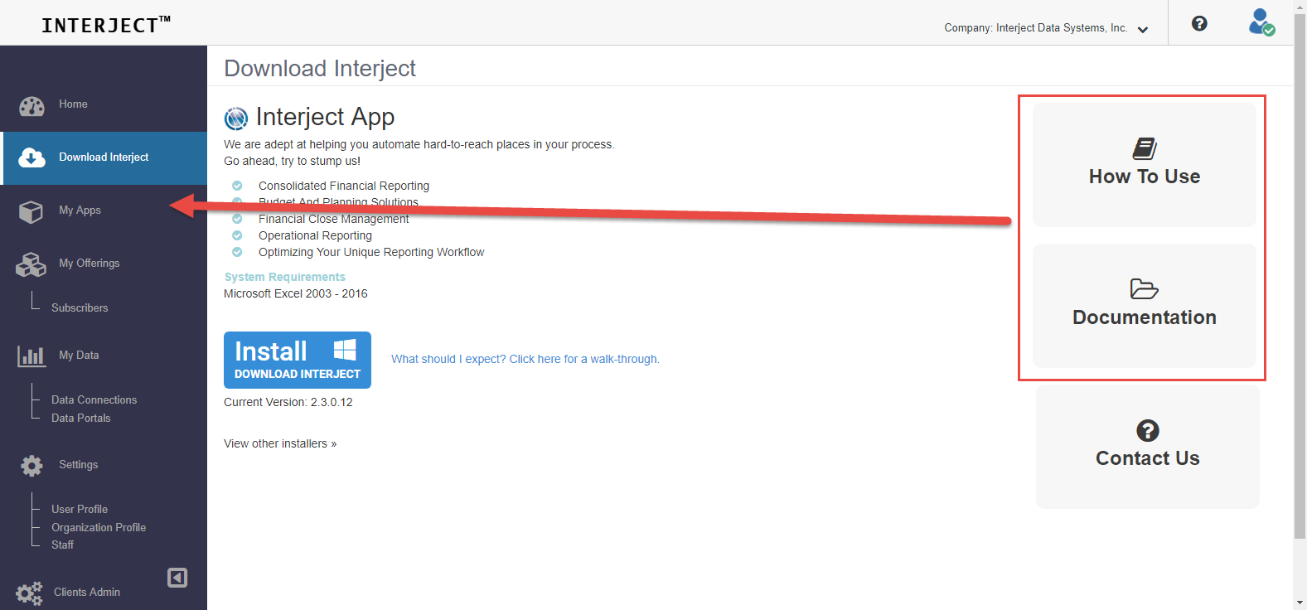The image size is (1307, 610).
Task: Click the Windows logo on Install button
Action: (x=345, y=349)
